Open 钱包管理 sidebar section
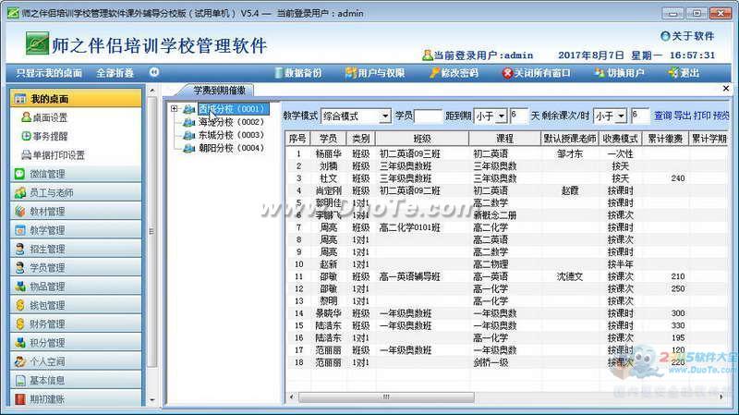This screenshot has height=415, width=739. pos(76,305)
